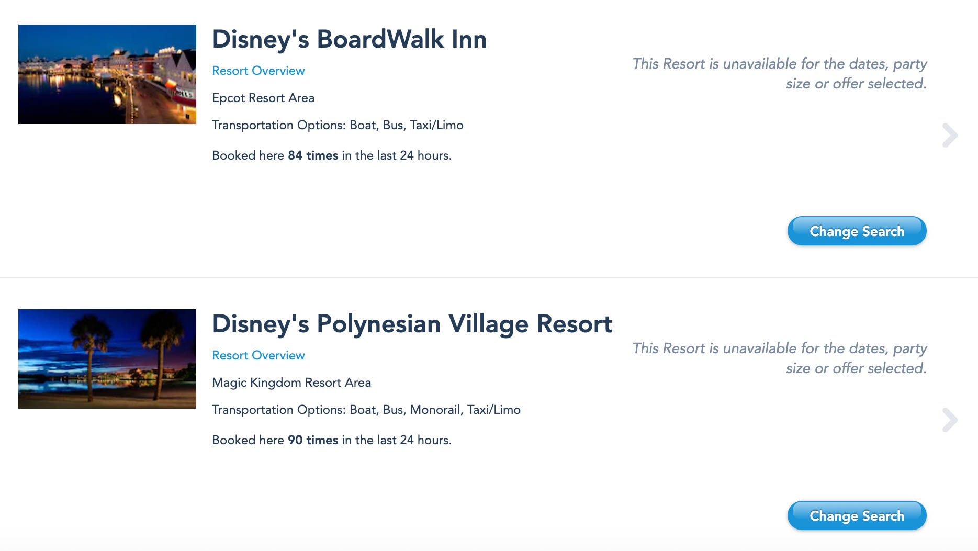Click the Epcot Resort Area label
The width and height of the screenshot is (978, 551).
263,98
